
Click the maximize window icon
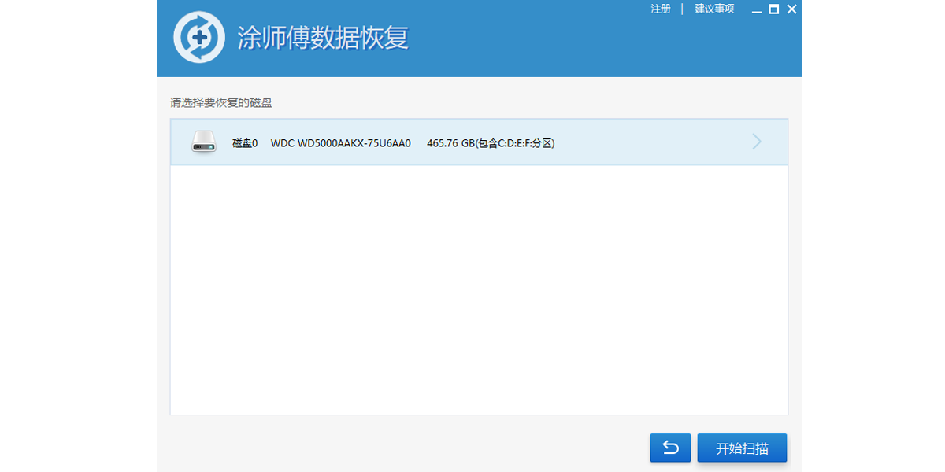[774, 9]
